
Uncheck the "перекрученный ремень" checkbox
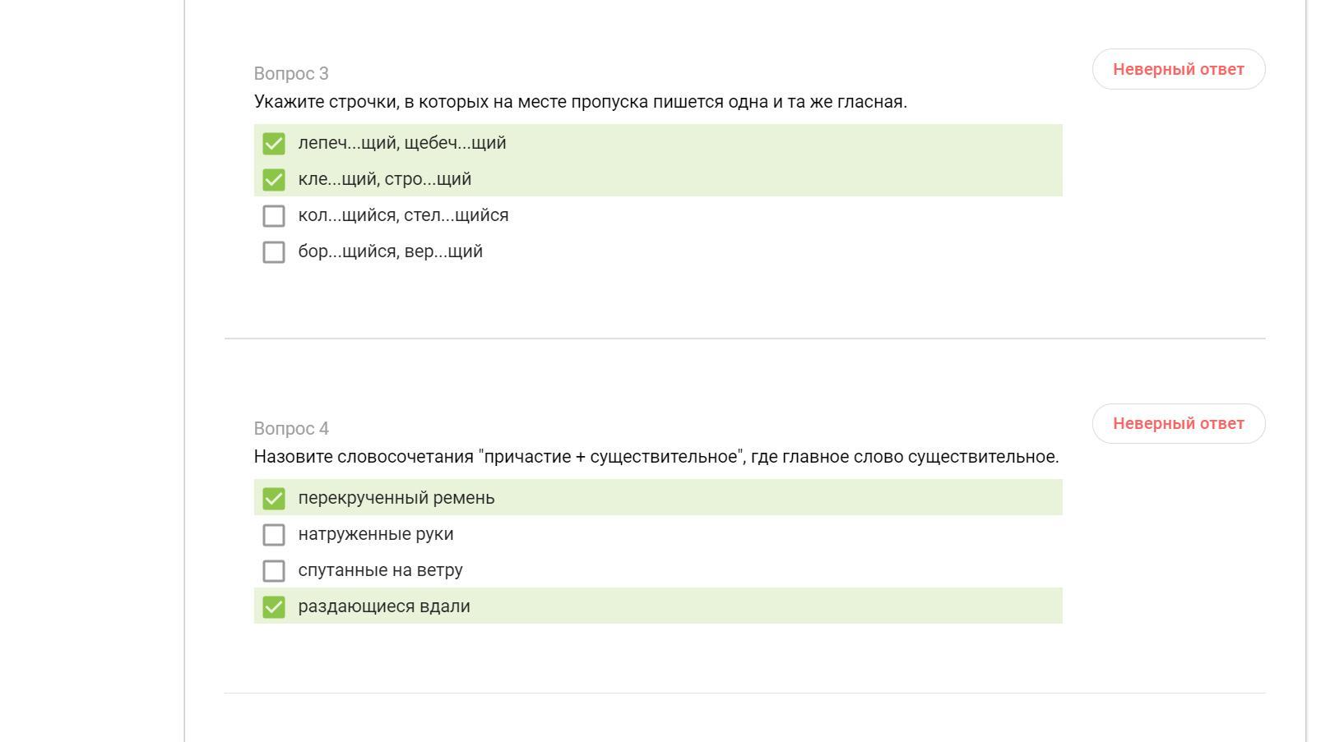click(x=274, y=499)
